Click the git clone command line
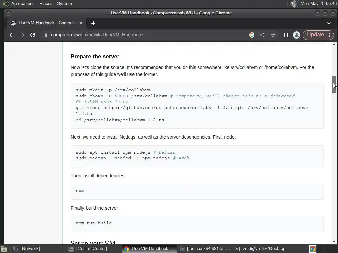Image resolution: width=338 pixels, height=253 pixels. 193,111
